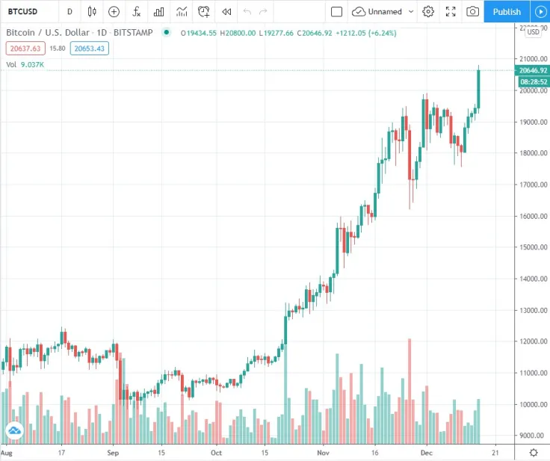Open chart settings gear in top toolbar
The image size is (550, 461).
point(428,12)
